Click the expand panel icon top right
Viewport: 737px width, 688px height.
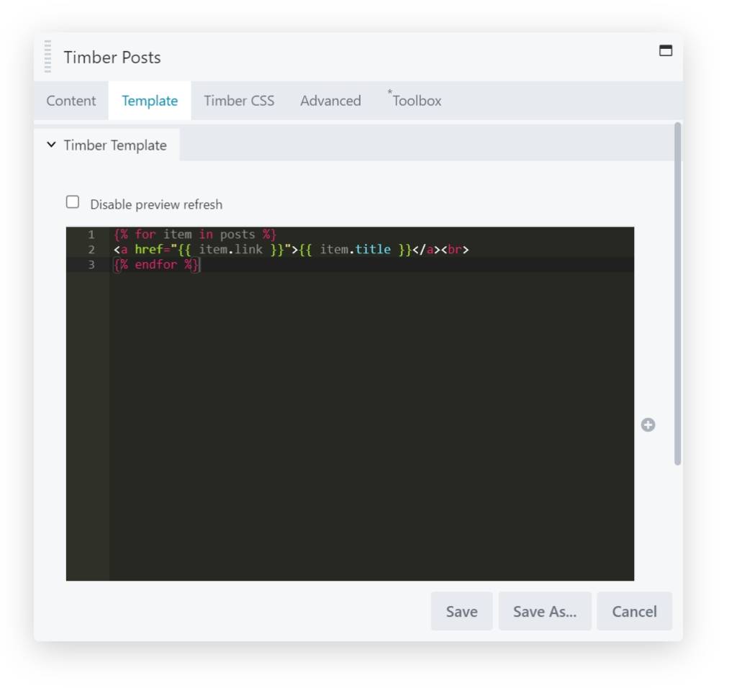[666, 51]
